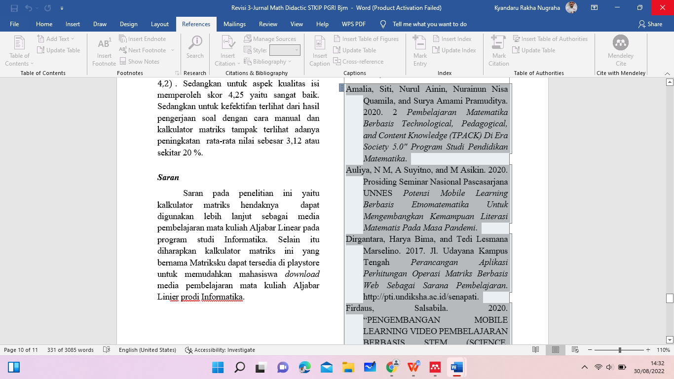Open Ribbon Display Options icon
The width and height of the screenshot is (674, 379).
pos(595,8)
